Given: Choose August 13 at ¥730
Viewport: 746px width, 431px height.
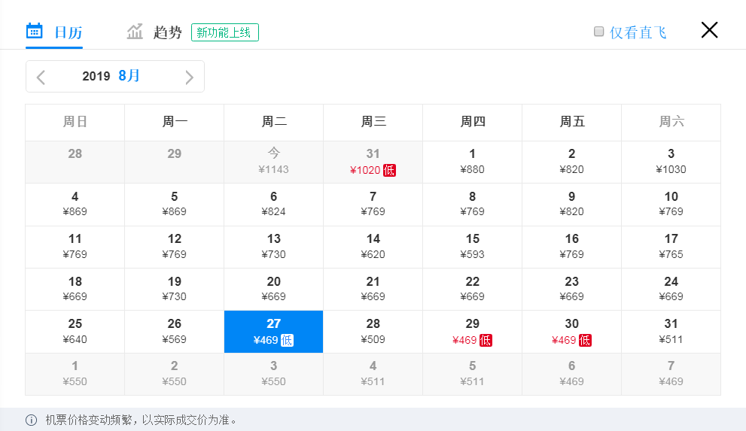Looking at the screenshot, I should click(x=273, y=247).
